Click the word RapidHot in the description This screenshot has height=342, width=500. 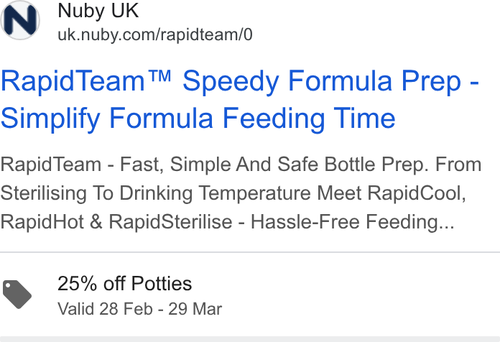(x=42, y=222)
